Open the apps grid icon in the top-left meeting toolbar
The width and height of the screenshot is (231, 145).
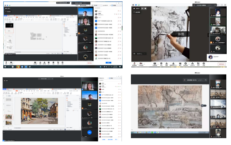58,63
